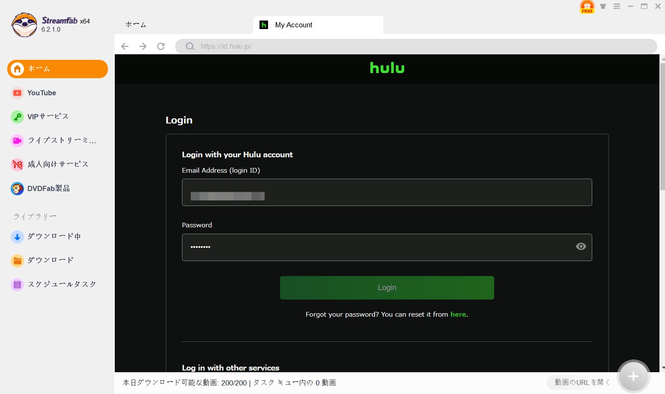Viewport: 665px width, 394px height.
Task: Maximize the StreamFab window
Action: 644,6
